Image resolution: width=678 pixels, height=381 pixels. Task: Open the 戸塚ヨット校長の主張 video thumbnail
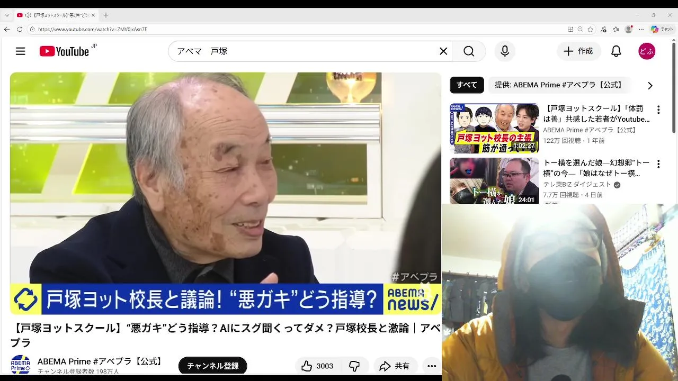(x=494, y=128)
